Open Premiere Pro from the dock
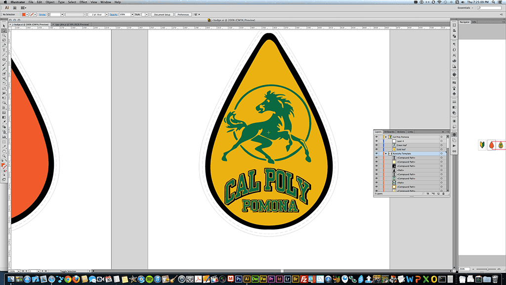The image size is (506, 285). pyautogui.click(x=271, y=279)
